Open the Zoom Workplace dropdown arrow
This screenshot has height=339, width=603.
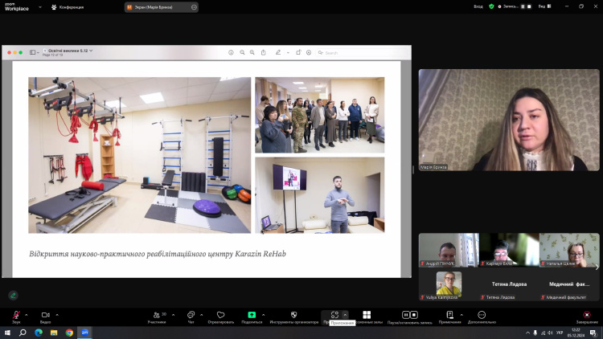(x=40, y=7)
